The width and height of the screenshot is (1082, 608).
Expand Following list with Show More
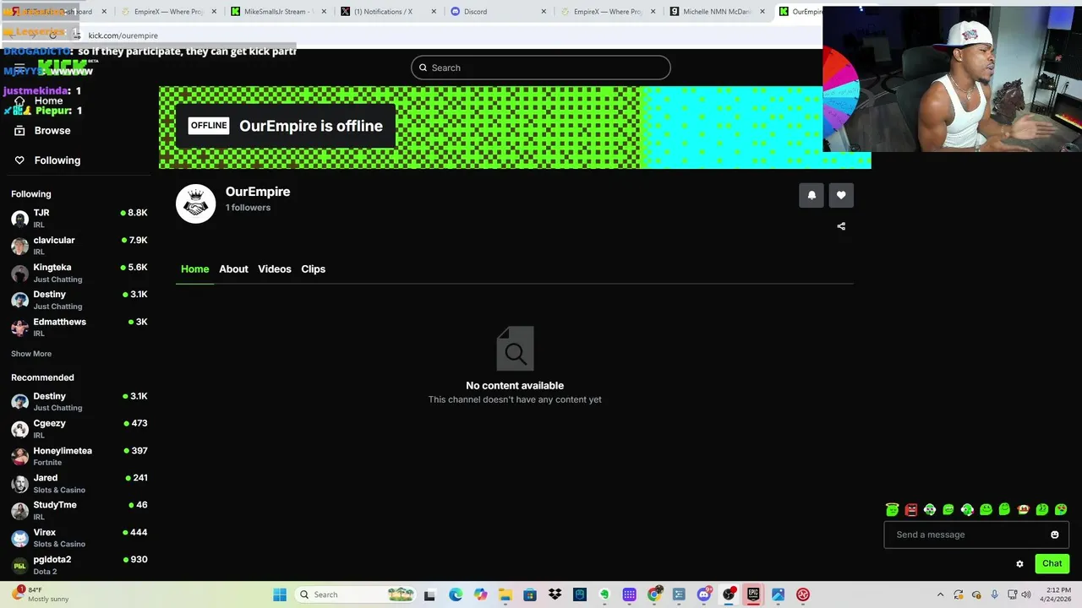(x=31, y=354)
